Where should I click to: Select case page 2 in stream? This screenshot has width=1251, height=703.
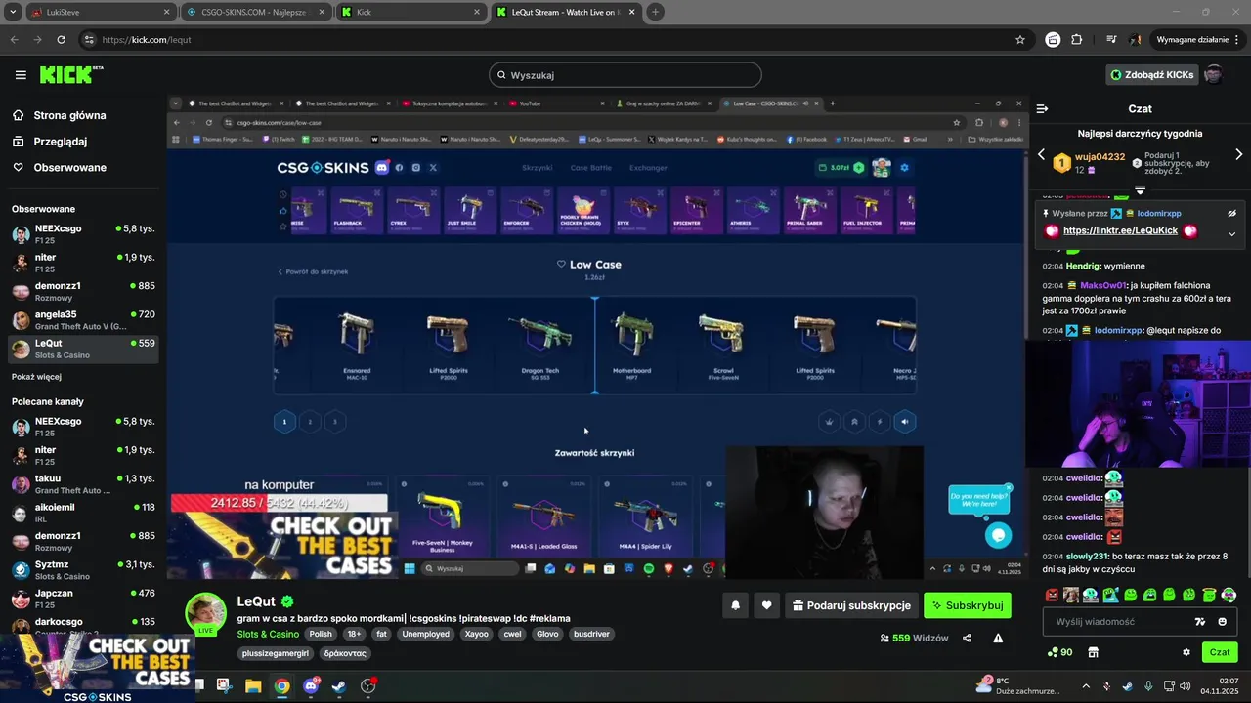(310, 422)
